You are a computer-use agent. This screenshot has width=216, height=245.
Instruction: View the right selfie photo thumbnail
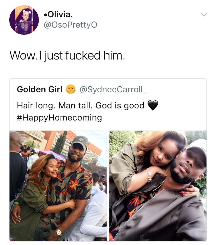coord(158,186)
